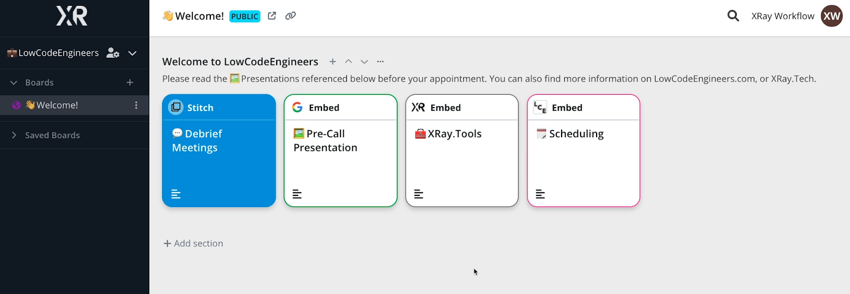This screenshot has height=294, width=850.
Task: Copy board link icon
Action: point(291,16)
